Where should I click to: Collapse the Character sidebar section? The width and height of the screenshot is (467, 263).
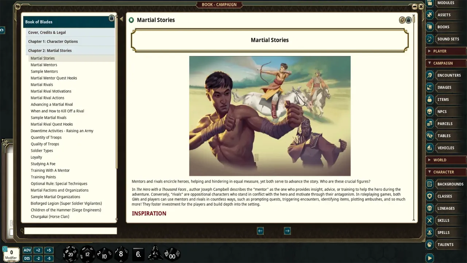tap(446, 172)
